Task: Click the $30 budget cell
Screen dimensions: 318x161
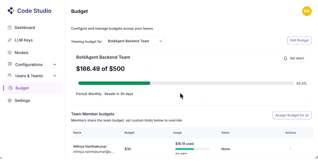Action: (127, 149)
